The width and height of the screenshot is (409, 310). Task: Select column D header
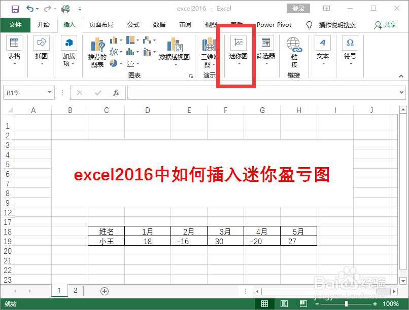tap(148, 110)
